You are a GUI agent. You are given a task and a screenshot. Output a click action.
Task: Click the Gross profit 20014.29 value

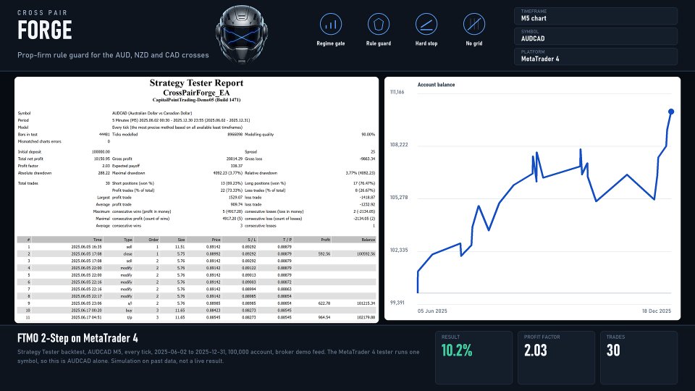pos(235,159)
